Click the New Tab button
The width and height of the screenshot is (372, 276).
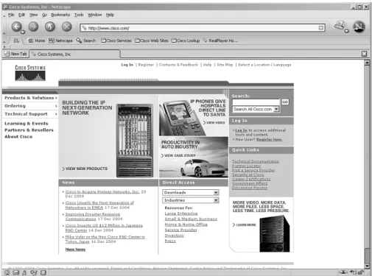(15, 54)
